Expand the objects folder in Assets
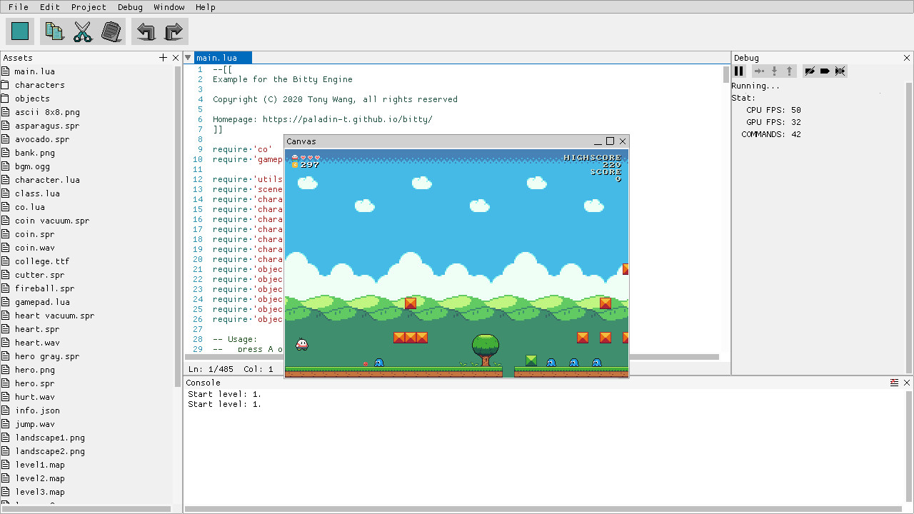This screenshot has height=514, width=914. click(x=32, y=99)
